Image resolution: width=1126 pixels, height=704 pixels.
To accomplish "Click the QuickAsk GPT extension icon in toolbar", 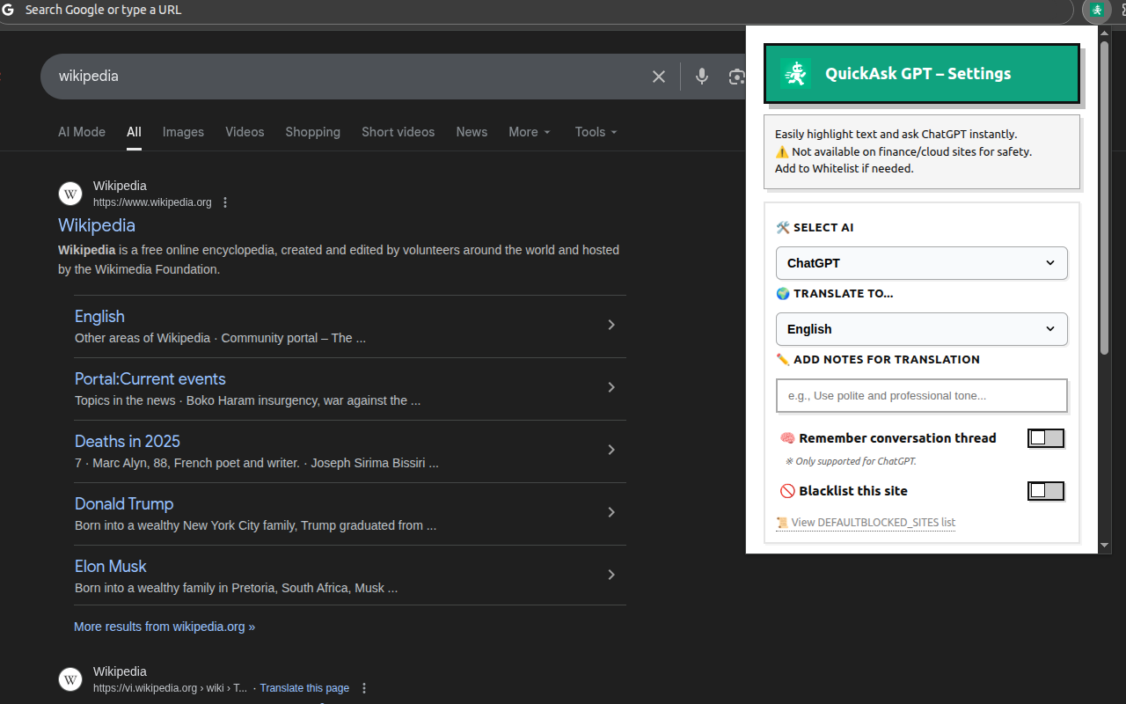I will (1096, 11).
